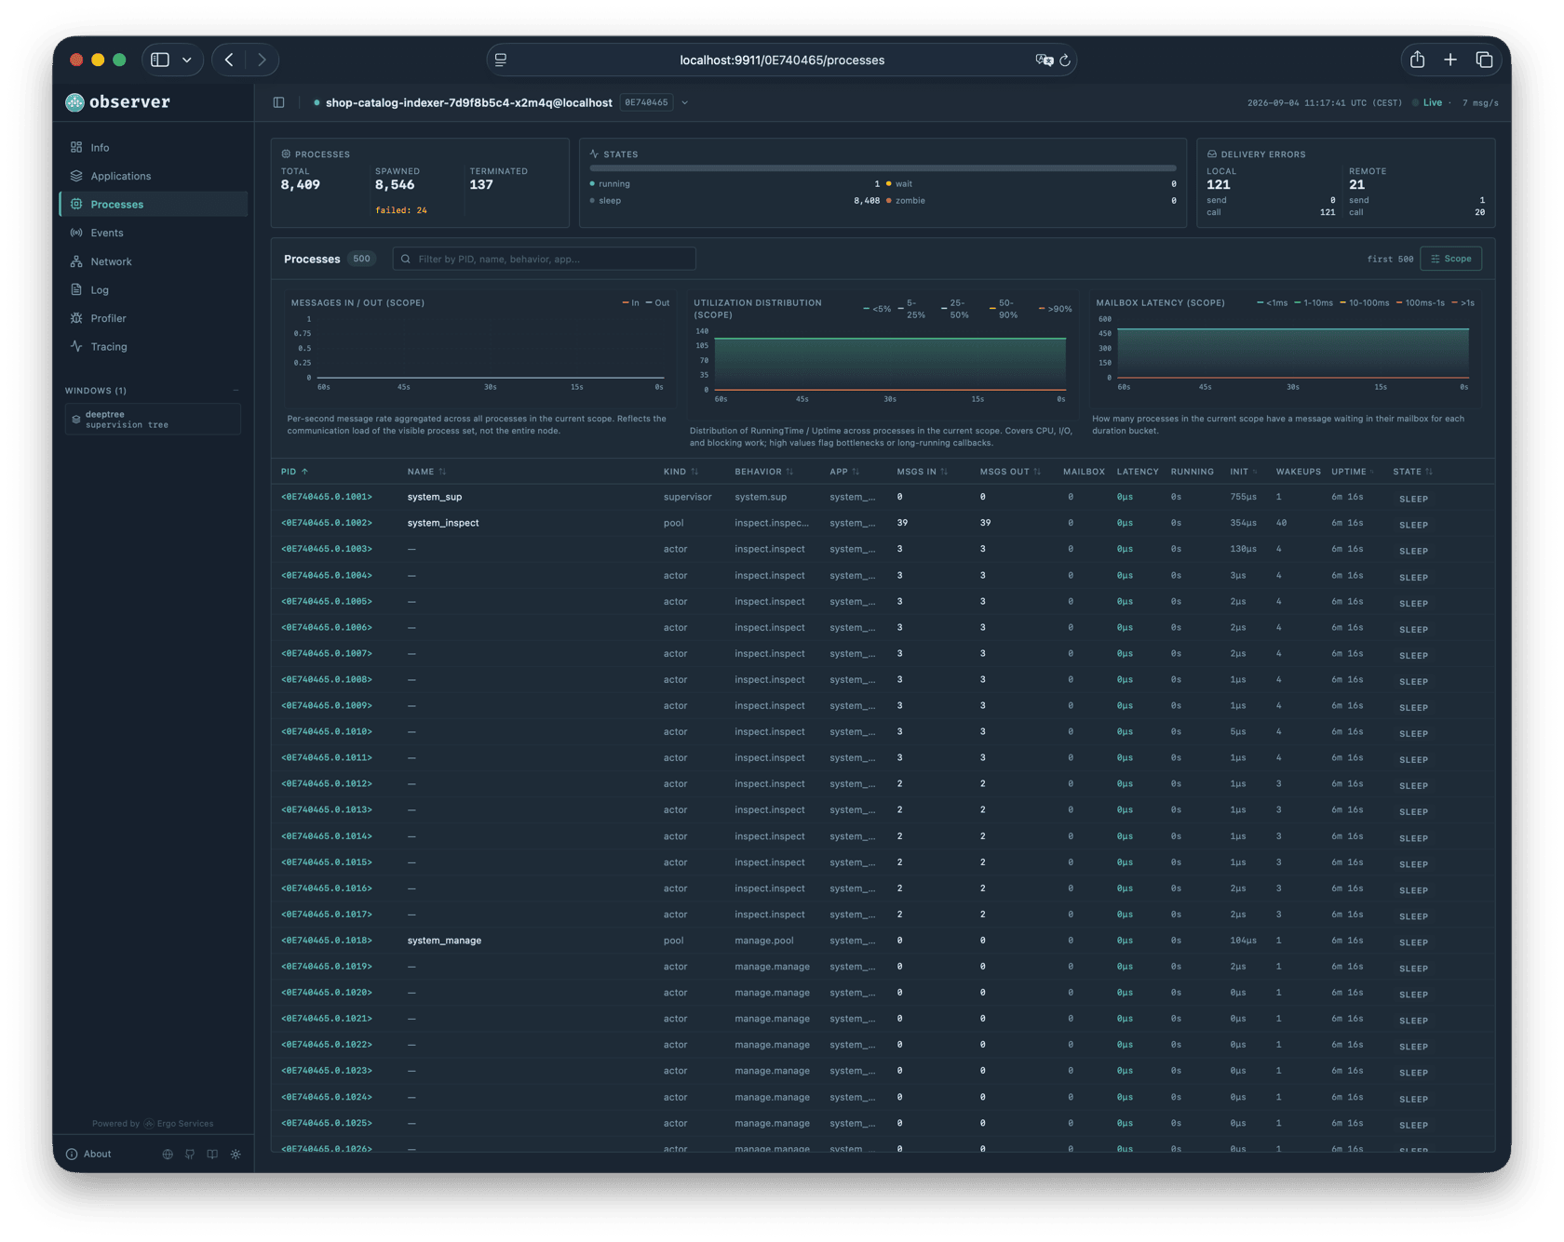Click the Safari sidebar toggle icon
Viewport: 1564px width, 1242px height.
tap(160, 60)
